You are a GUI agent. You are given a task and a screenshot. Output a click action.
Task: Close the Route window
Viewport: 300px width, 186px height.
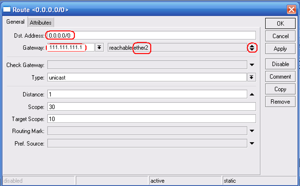click(291, 9)
